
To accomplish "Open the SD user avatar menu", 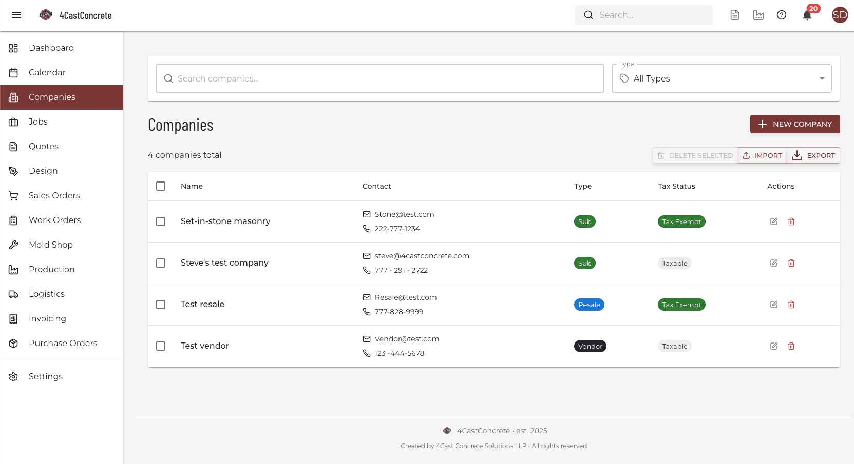I will click(840, 15).
